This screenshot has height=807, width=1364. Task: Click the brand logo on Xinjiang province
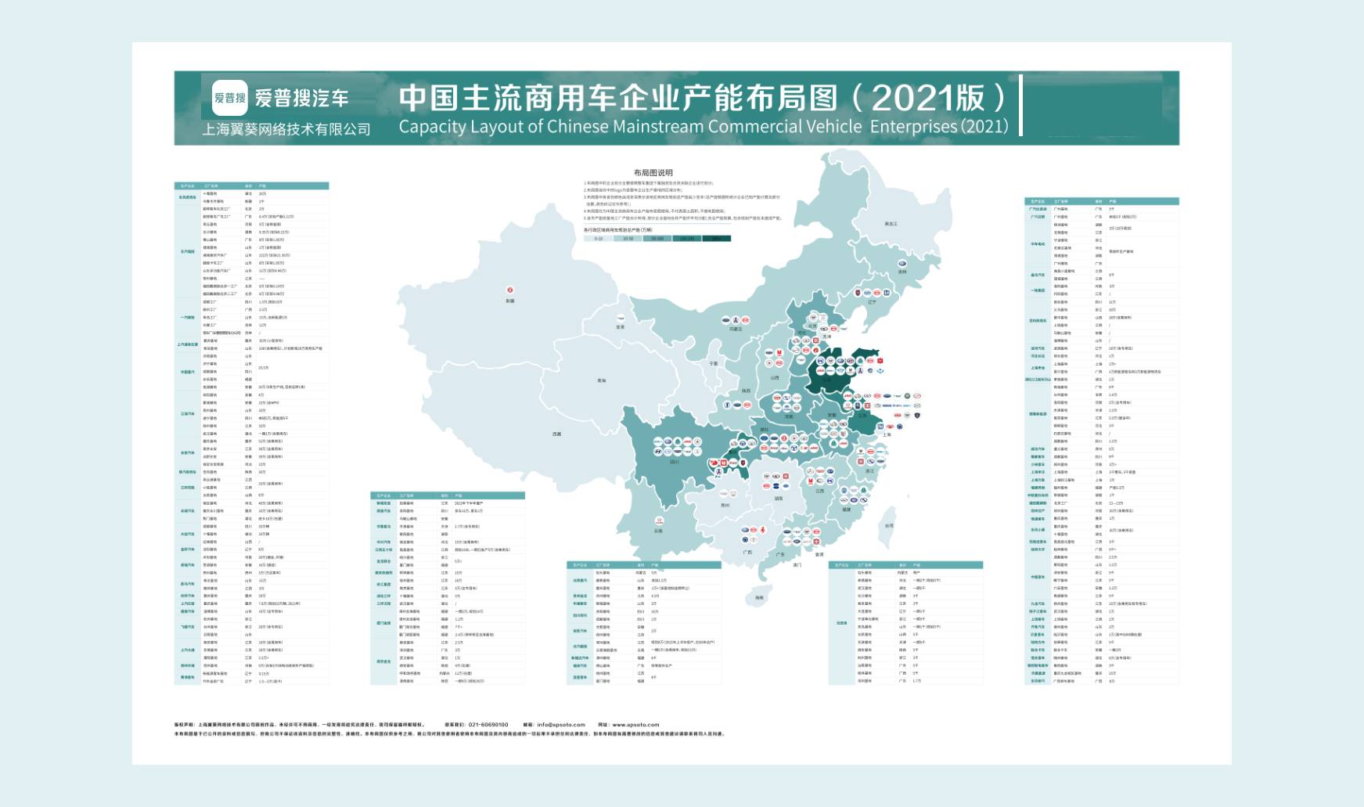(510, 290)
